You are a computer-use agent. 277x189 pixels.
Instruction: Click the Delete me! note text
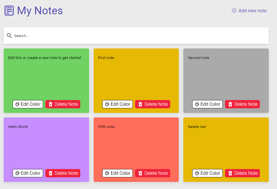[197, 127]
